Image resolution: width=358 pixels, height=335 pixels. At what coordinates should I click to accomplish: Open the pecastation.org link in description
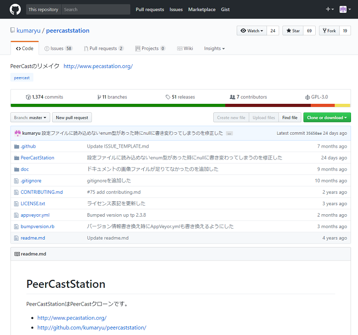coord(98,66)
